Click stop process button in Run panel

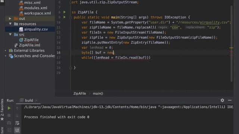click(9, 115)
